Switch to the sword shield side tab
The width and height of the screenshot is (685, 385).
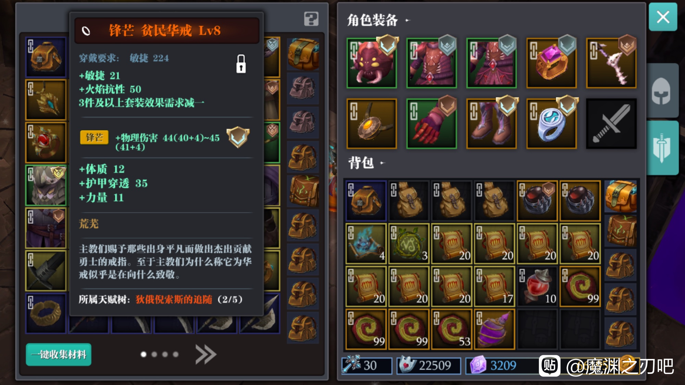pyautogui.click(x=662, y=148)
